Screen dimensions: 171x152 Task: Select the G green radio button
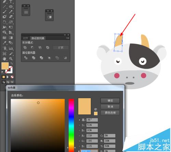79,141
